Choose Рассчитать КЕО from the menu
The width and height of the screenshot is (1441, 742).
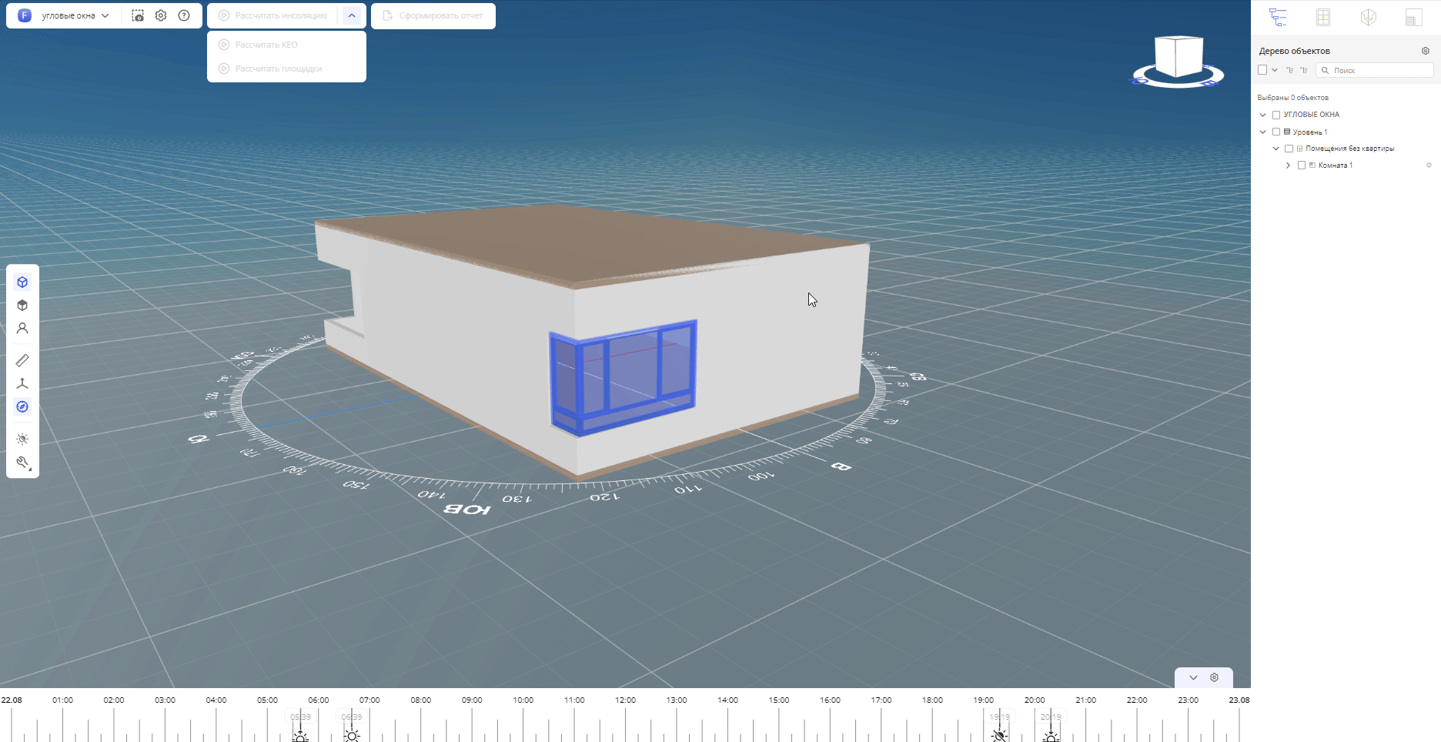click(286, 45)
